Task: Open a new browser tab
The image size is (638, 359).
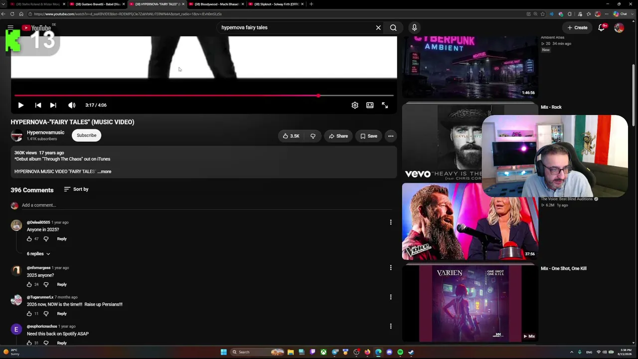Action: tap(311, 4)
